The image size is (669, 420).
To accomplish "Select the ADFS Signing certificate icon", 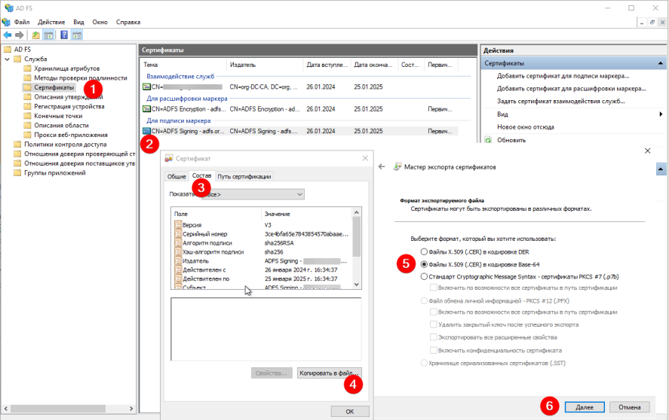I will (146, 131).
